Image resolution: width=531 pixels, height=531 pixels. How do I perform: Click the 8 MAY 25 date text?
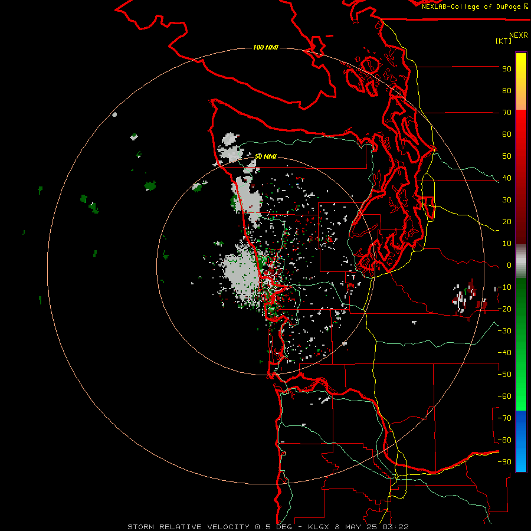pyautogui.click(x=356, y=527)
